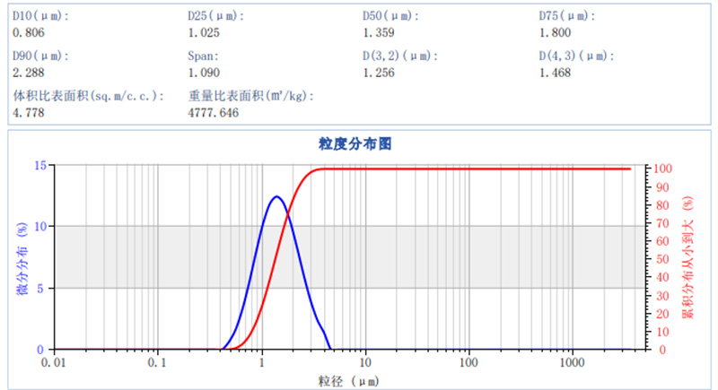Click the D10 value 0.806

tap(28, 33)
